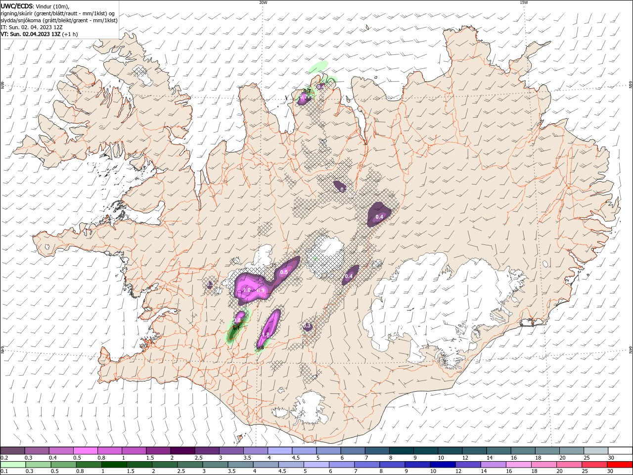Click the '15W' longitude label
The width and height of the screenshot is (633, 475).
click(x=523, y=2)
